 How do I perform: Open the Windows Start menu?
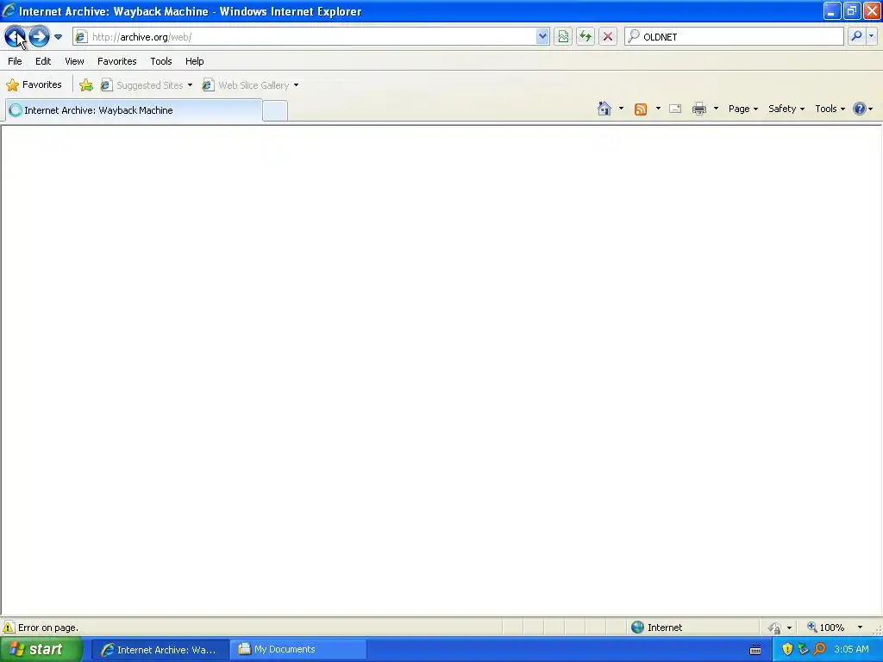[x=41, y=650]
